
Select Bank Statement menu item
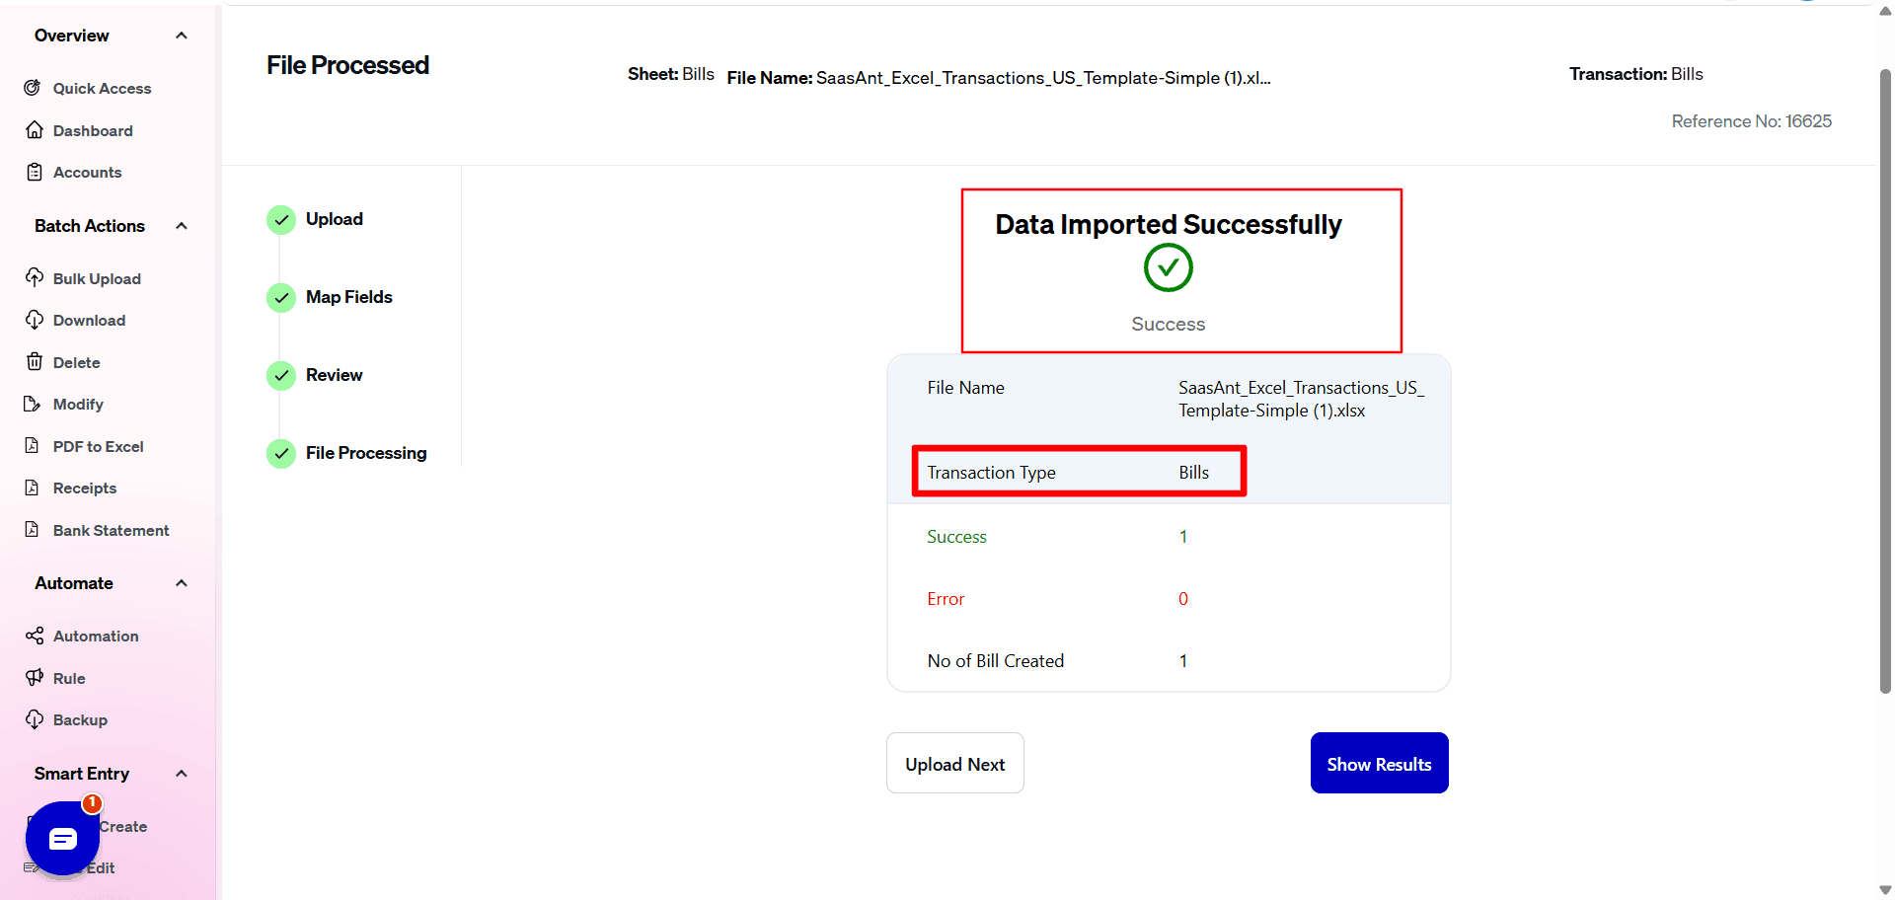coord(111,531)
